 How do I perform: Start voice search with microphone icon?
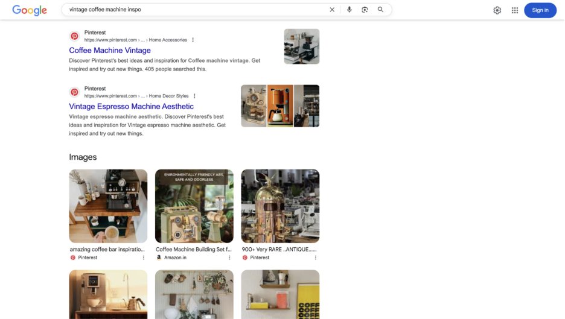click(349, 10)
